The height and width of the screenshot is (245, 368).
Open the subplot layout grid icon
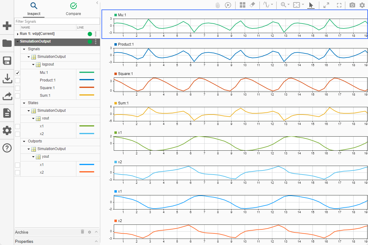pyautogui.click(x=242, y=5)
